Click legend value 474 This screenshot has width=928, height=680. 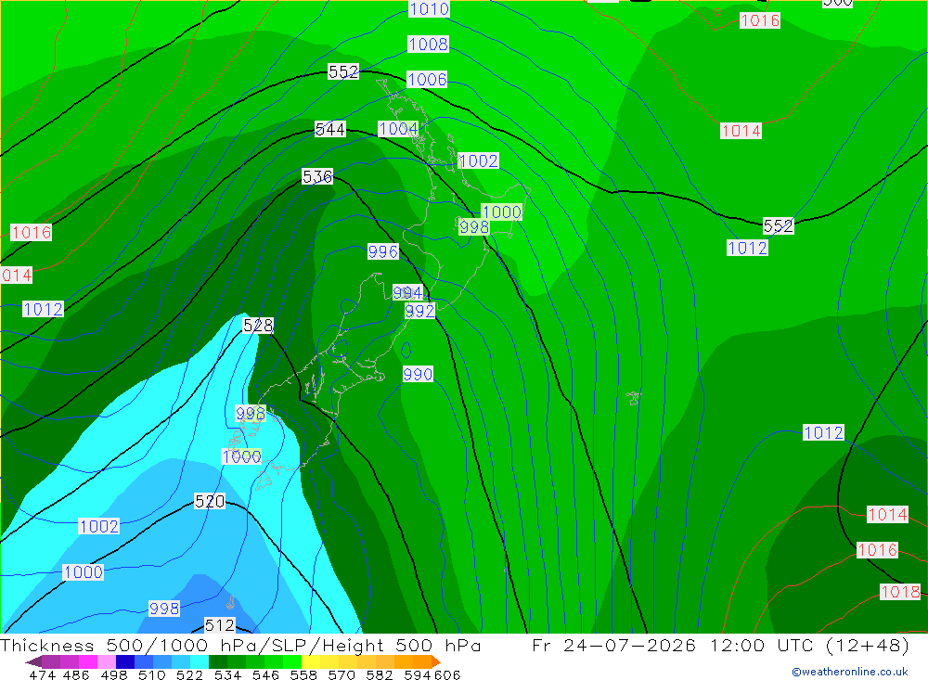coord(42,675)
